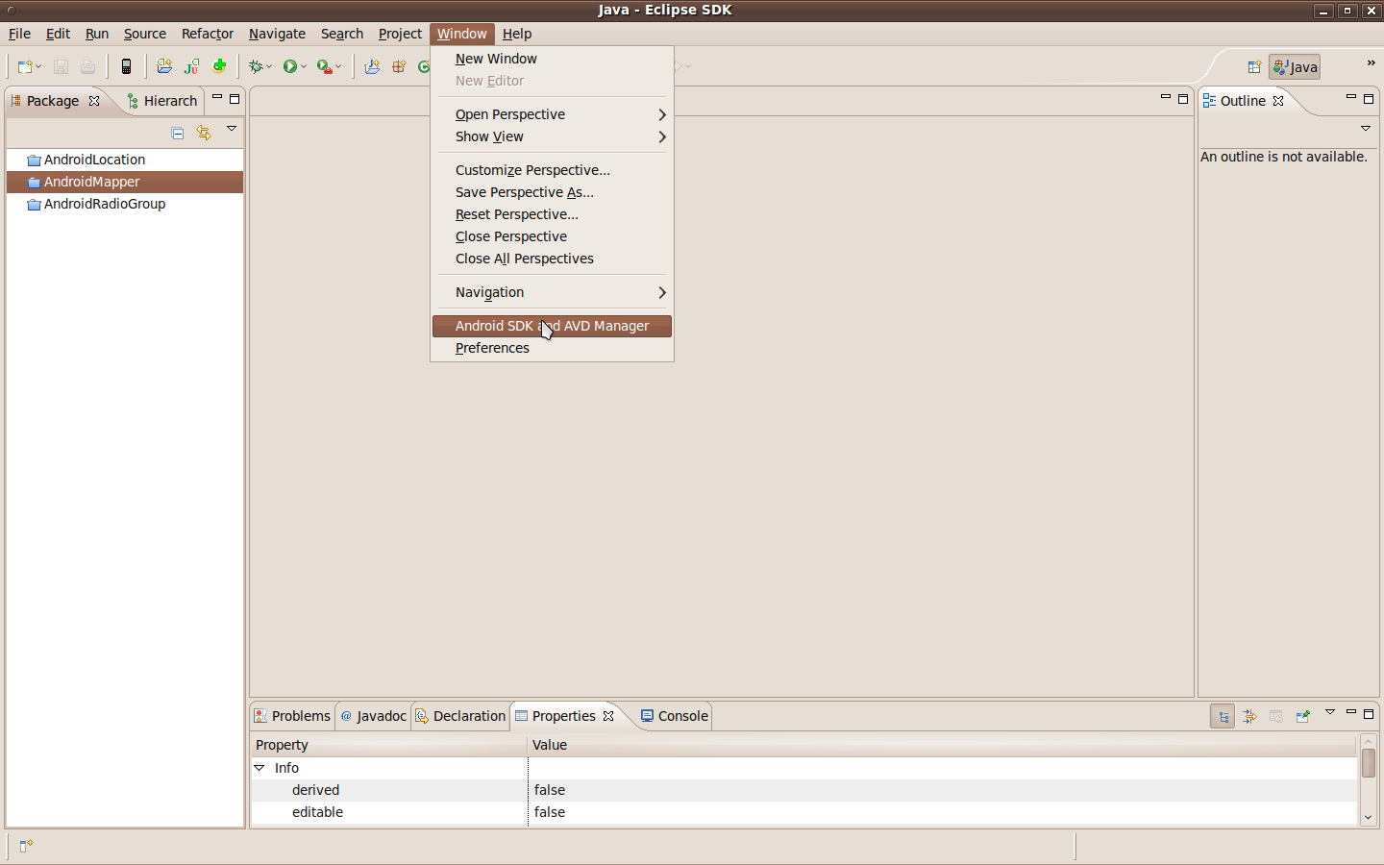Click the New JUnit test toolbar icon
The width and height of the screenshot is (1384, 865).
192,66
